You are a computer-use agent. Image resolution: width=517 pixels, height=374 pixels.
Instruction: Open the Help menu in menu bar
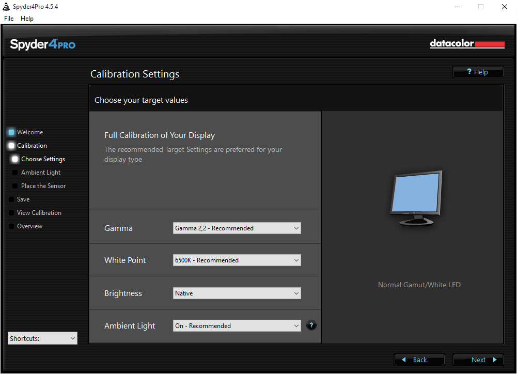27,19
